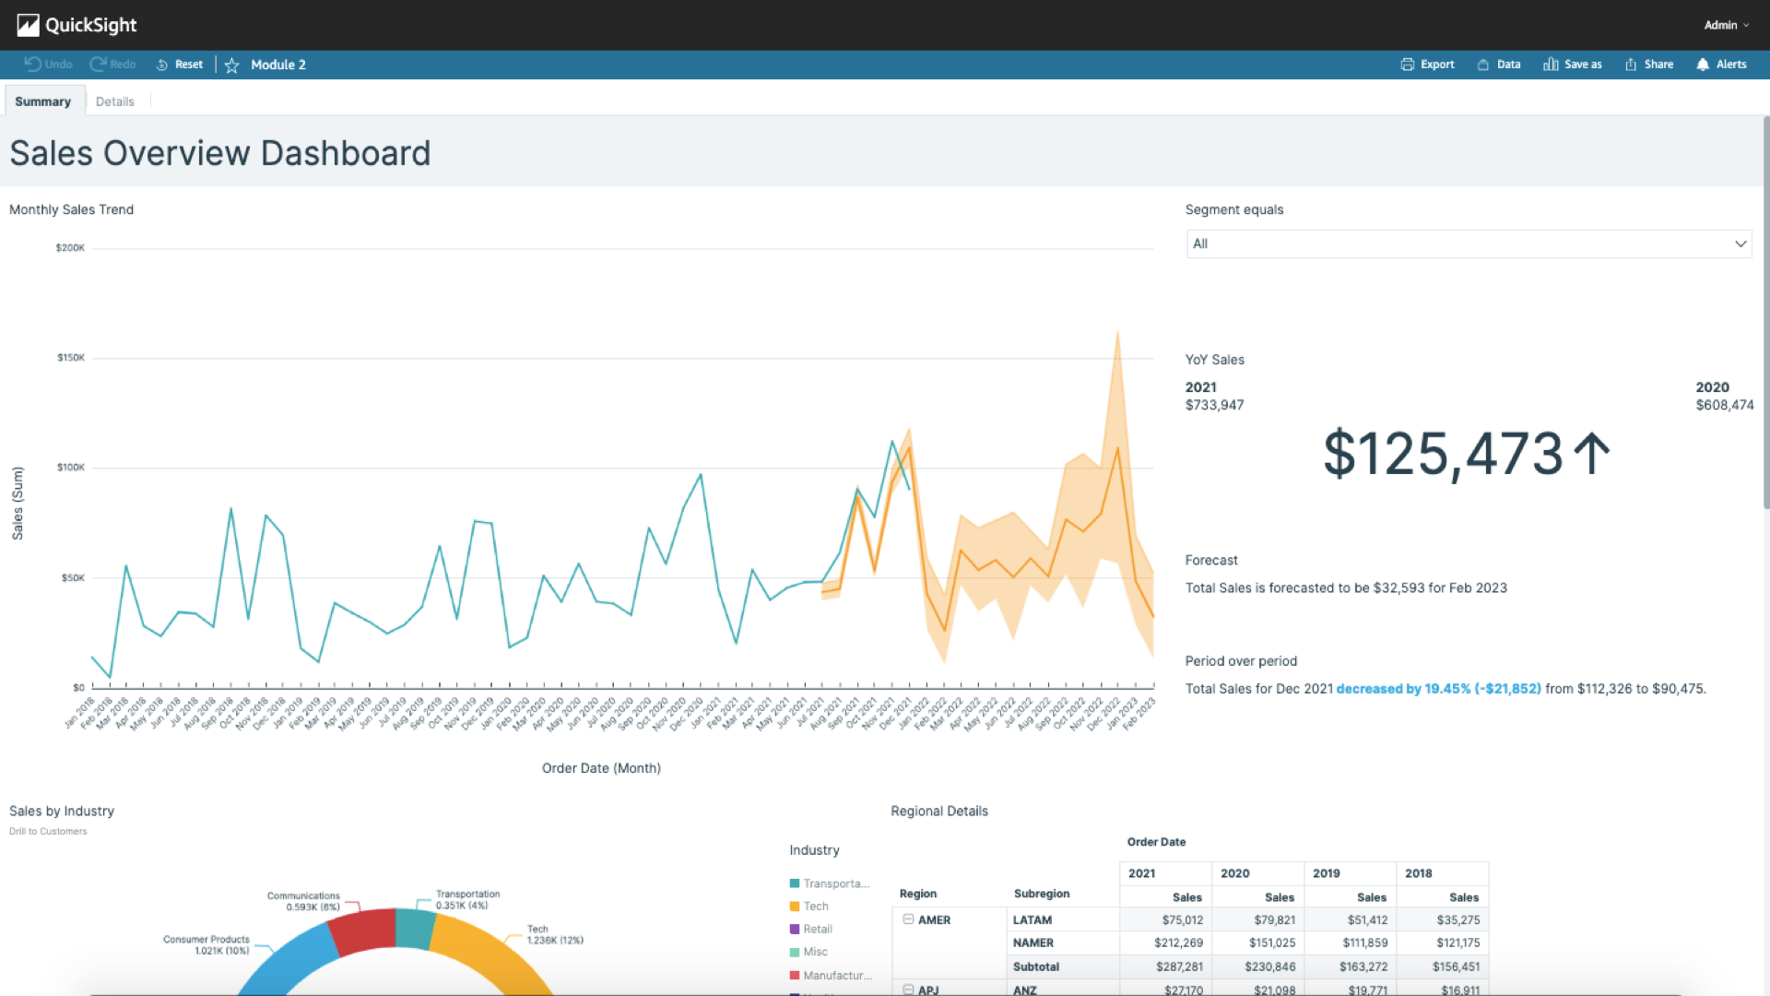Click the Alerts button label
This screenshot has width=1770, height=996.
(x=1731, y=65)
